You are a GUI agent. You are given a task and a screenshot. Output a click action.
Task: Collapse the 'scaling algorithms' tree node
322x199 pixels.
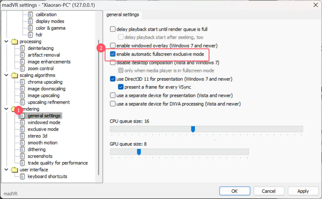[7, 75]
